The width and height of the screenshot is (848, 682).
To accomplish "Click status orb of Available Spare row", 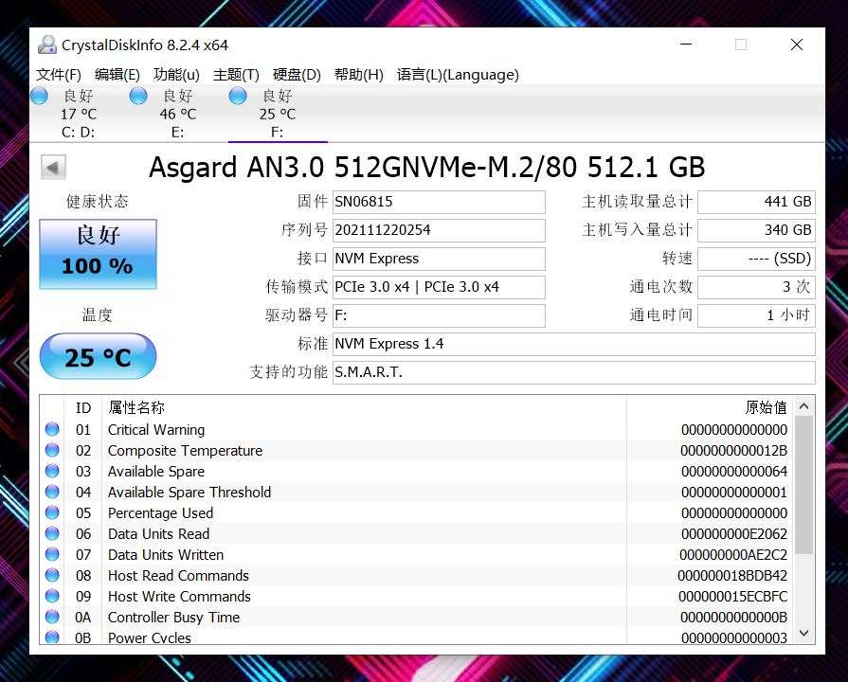I will point(52,471).
